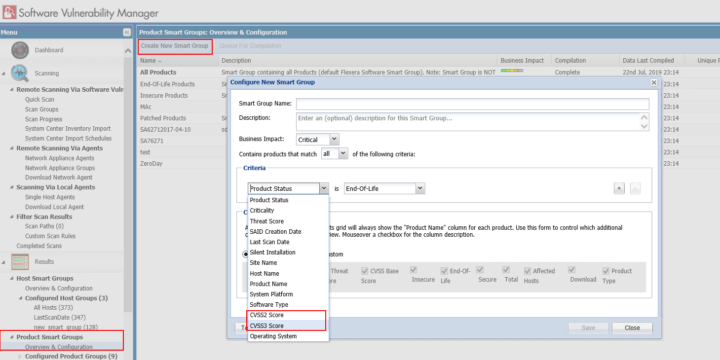Open Custom Scan Rules

pyautogui.click(x=50, y=236)
